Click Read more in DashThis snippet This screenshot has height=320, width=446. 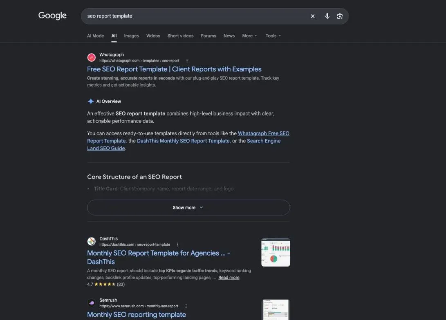point(229,278)
